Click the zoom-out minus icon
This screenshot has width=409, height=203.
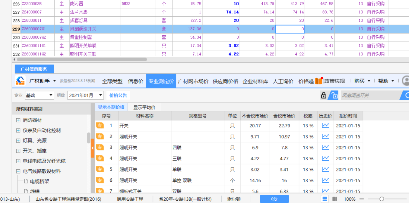[x=362, y=199]
